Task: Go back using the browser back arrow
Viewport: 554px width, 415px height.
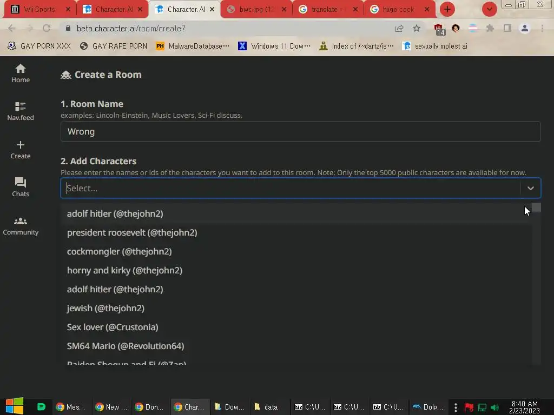Action: 12,28
